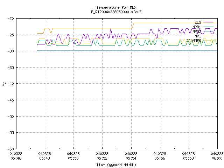Select the ELS legend label
224x168 pixels.
[198, 22]
